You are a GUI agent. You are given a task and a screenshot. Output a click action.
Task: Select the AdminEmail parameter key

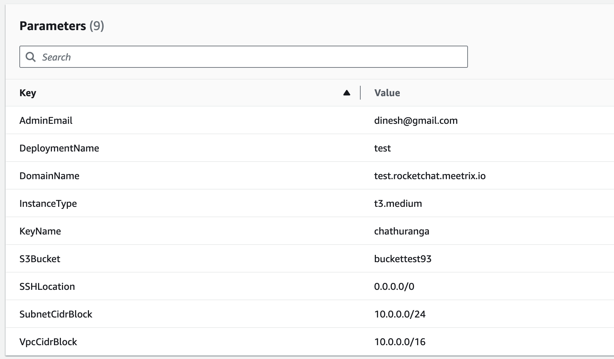[46, 120]
